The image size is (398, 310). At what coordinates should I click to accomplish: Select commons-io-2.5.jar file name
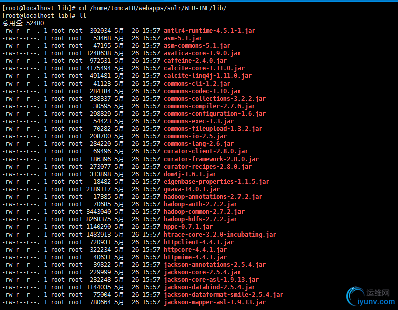tap(195, 136)
